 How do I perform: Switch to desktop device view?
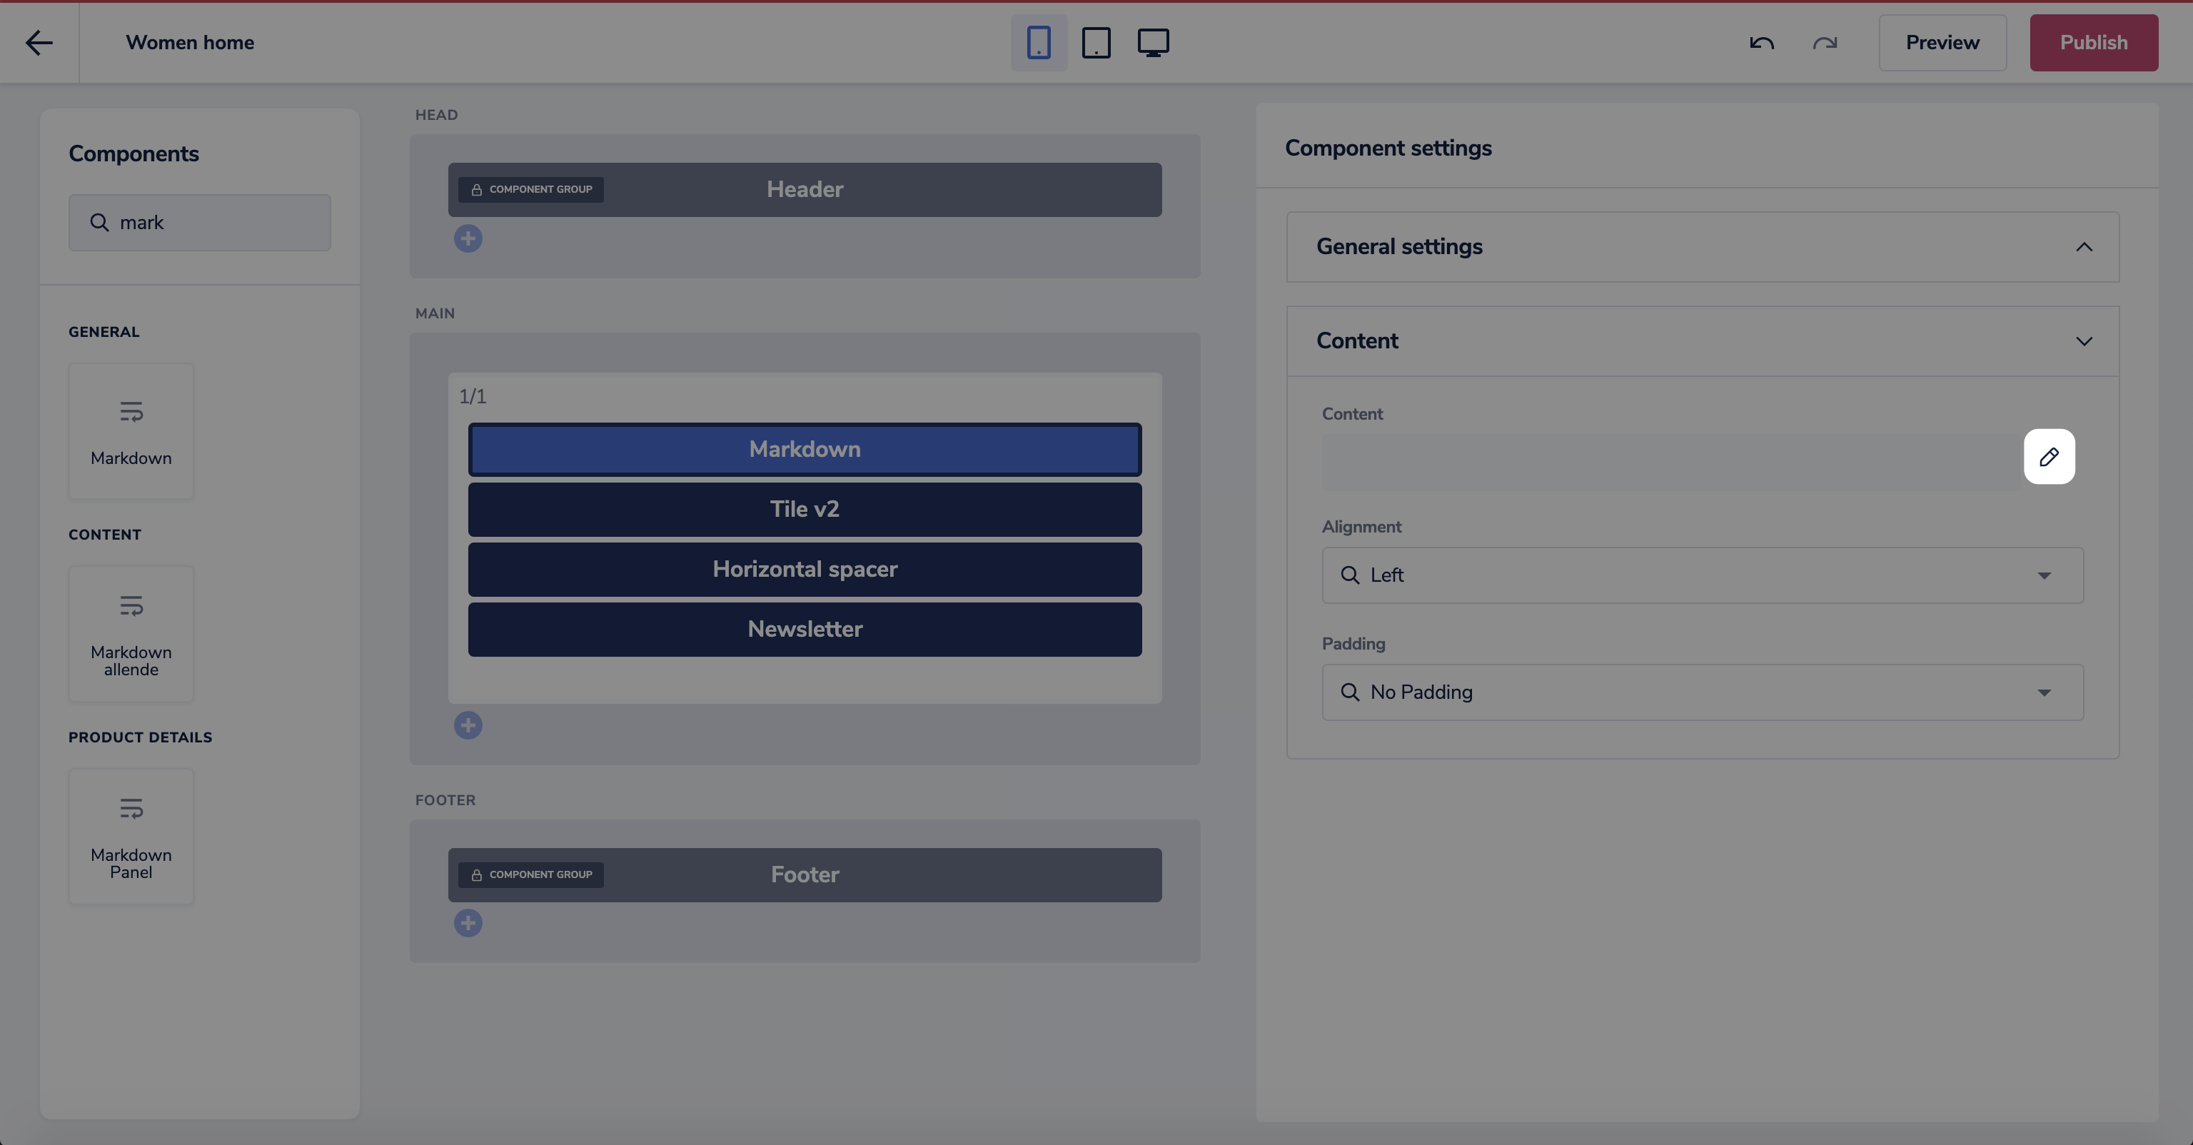(x=1153, y=43)
